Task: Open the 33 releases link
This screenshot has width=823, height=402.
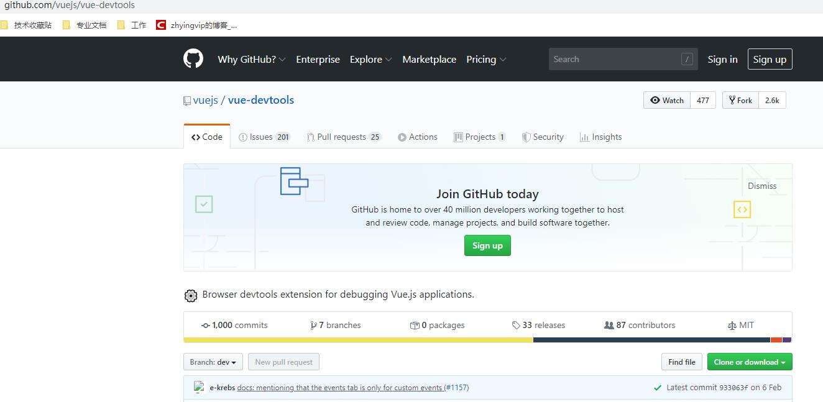Action: (538, 325)
